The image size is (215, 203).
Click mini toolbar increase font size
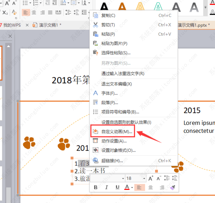(x=151, y=178)
